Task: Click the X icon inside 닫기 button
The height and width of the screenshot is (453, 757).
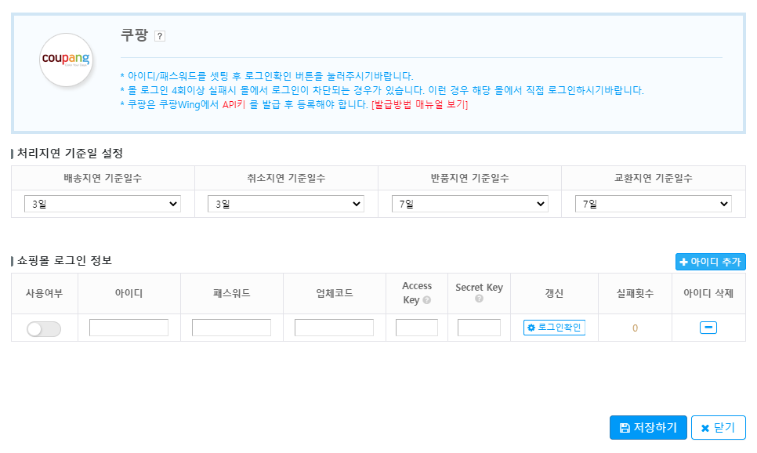Action: click(706, 427)
